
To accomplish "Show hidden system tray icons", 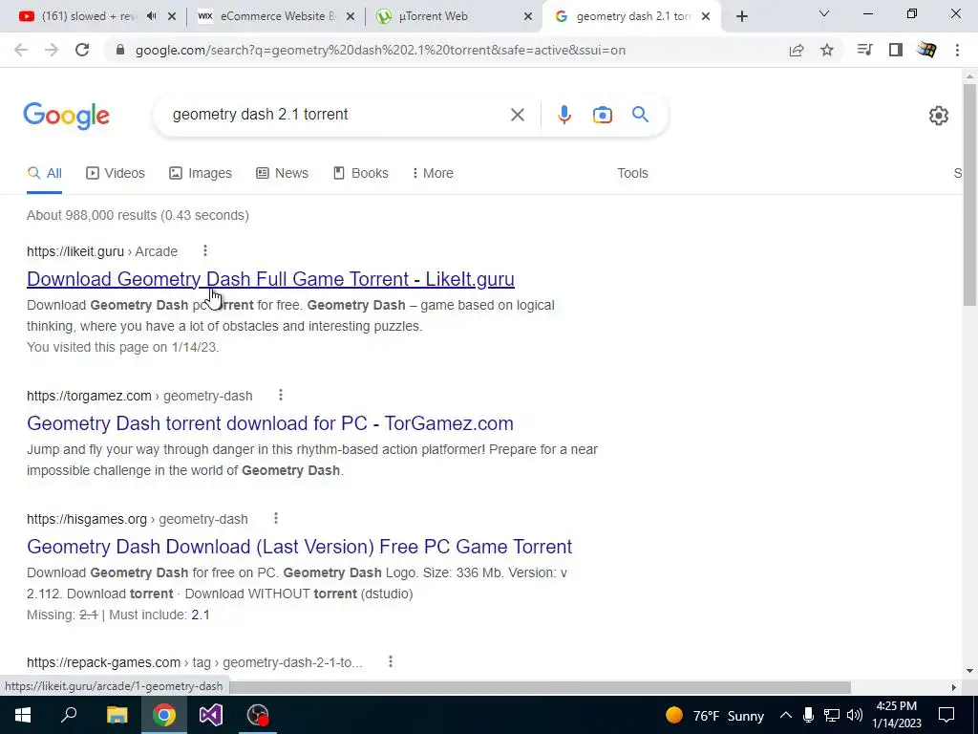I will pyautogui.click(x=786, y=715).
